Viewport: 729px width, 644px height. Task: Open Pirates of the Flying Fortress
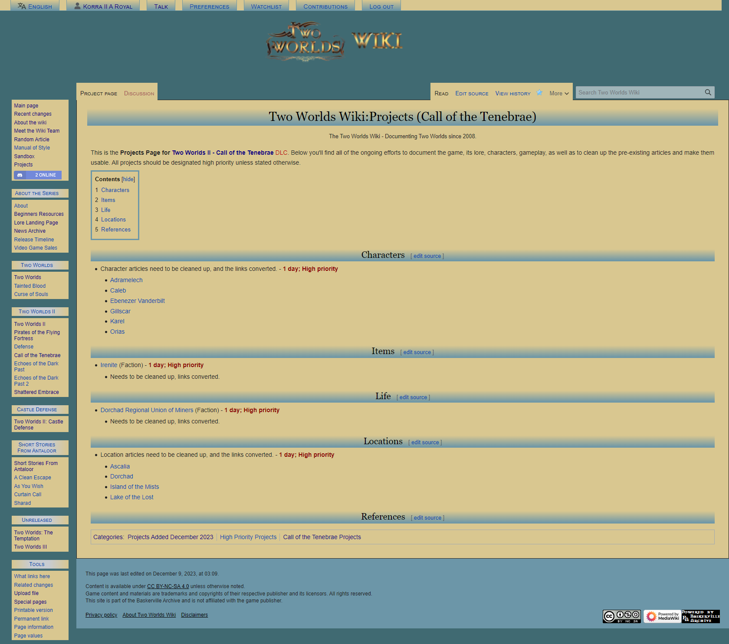pos(37,335)
